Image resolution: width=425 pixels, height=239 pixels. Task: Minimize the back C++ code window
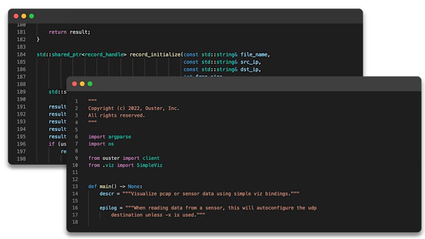(24, 16)
